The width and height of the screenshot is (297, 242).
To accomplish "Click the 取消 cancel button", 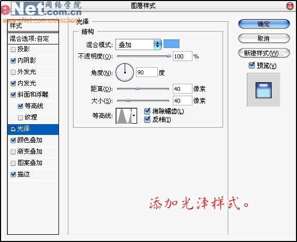I will [264, 39].
